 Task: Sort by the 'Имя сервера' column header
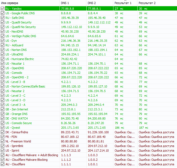[29, 3]
